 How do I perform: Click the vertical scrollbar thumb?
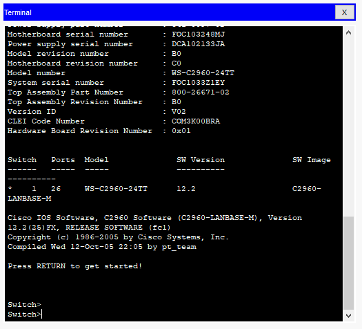[349, 263]
